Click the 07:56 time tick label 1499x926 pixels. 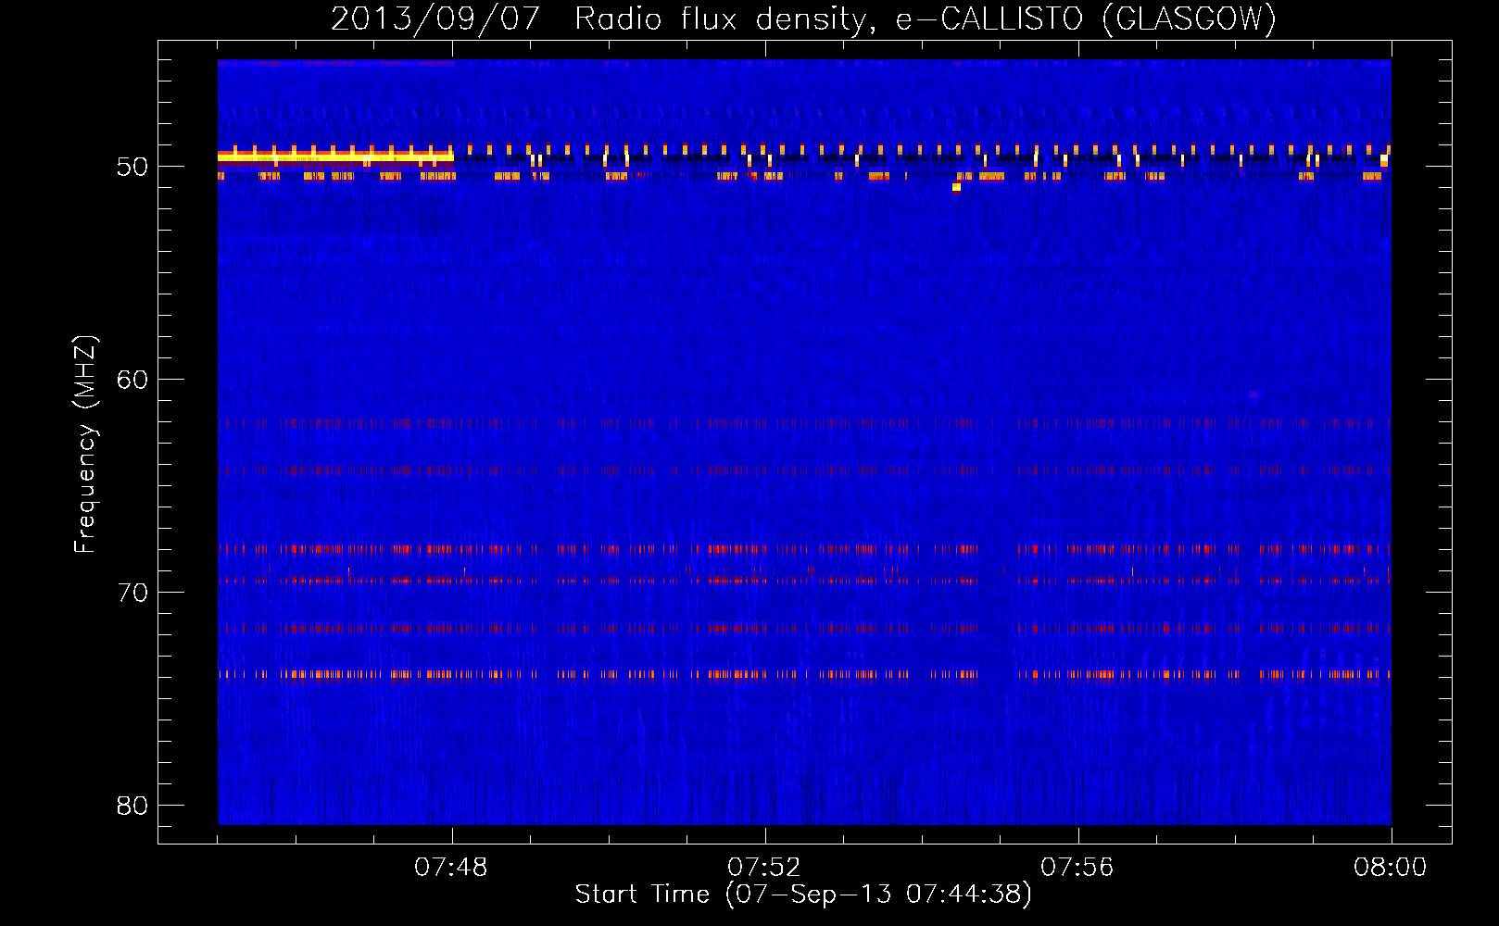1077,868
